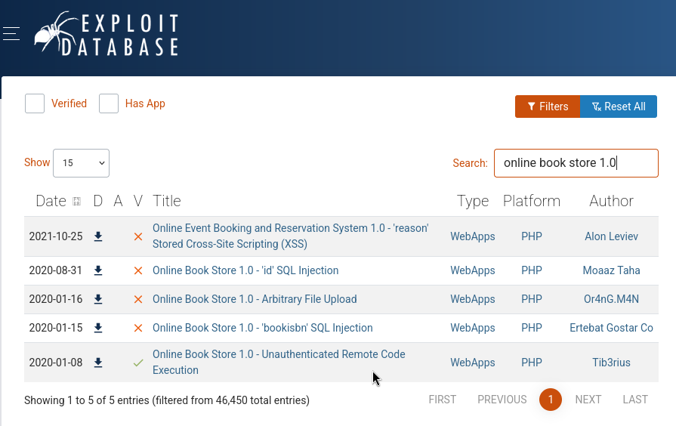The height and width of the screenshot is (426, 676).
Task: Go to NEXT page
Action: coord(588,400)
